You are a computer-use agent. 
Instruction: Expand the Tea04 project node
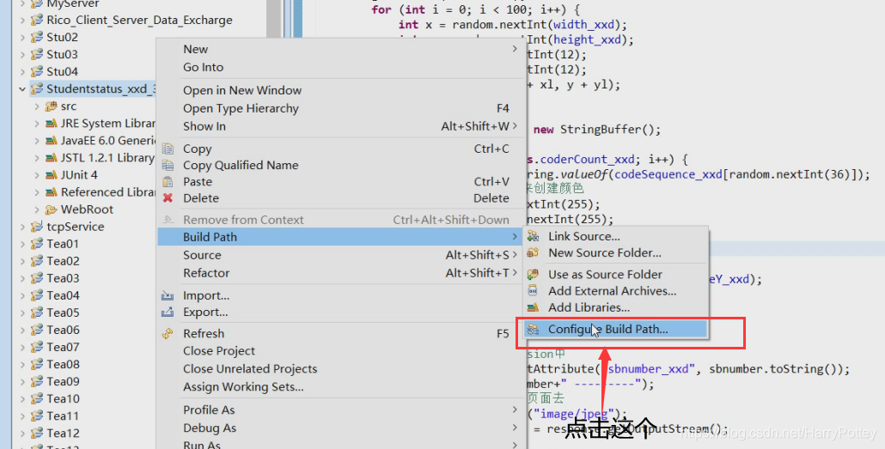(22, 295)
